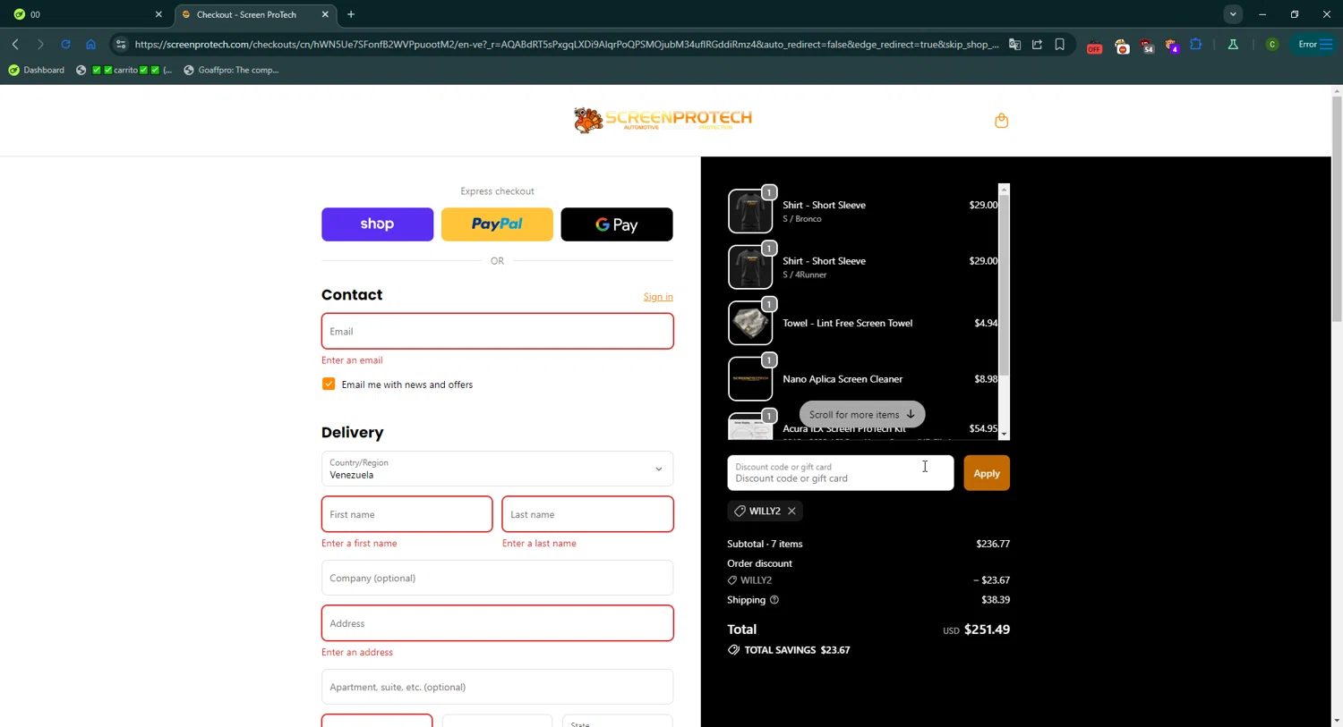
Task: Pay with Google Pay button
Action: (617, 224)
